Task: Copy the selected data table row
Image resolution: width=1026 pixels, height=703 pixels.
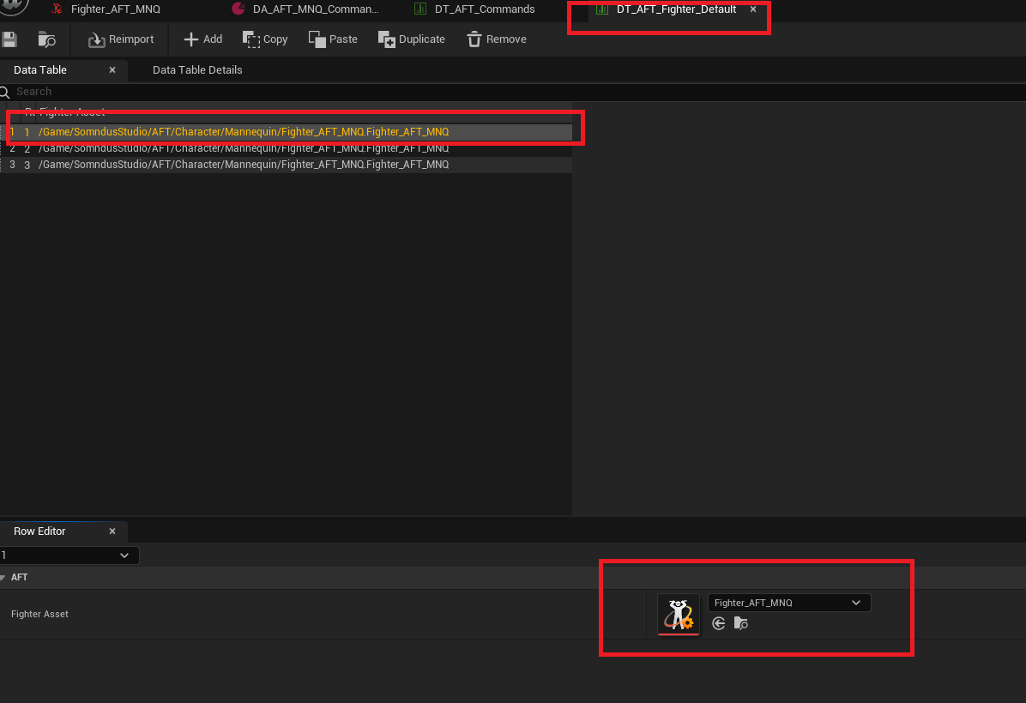Action: click(265, 39)
